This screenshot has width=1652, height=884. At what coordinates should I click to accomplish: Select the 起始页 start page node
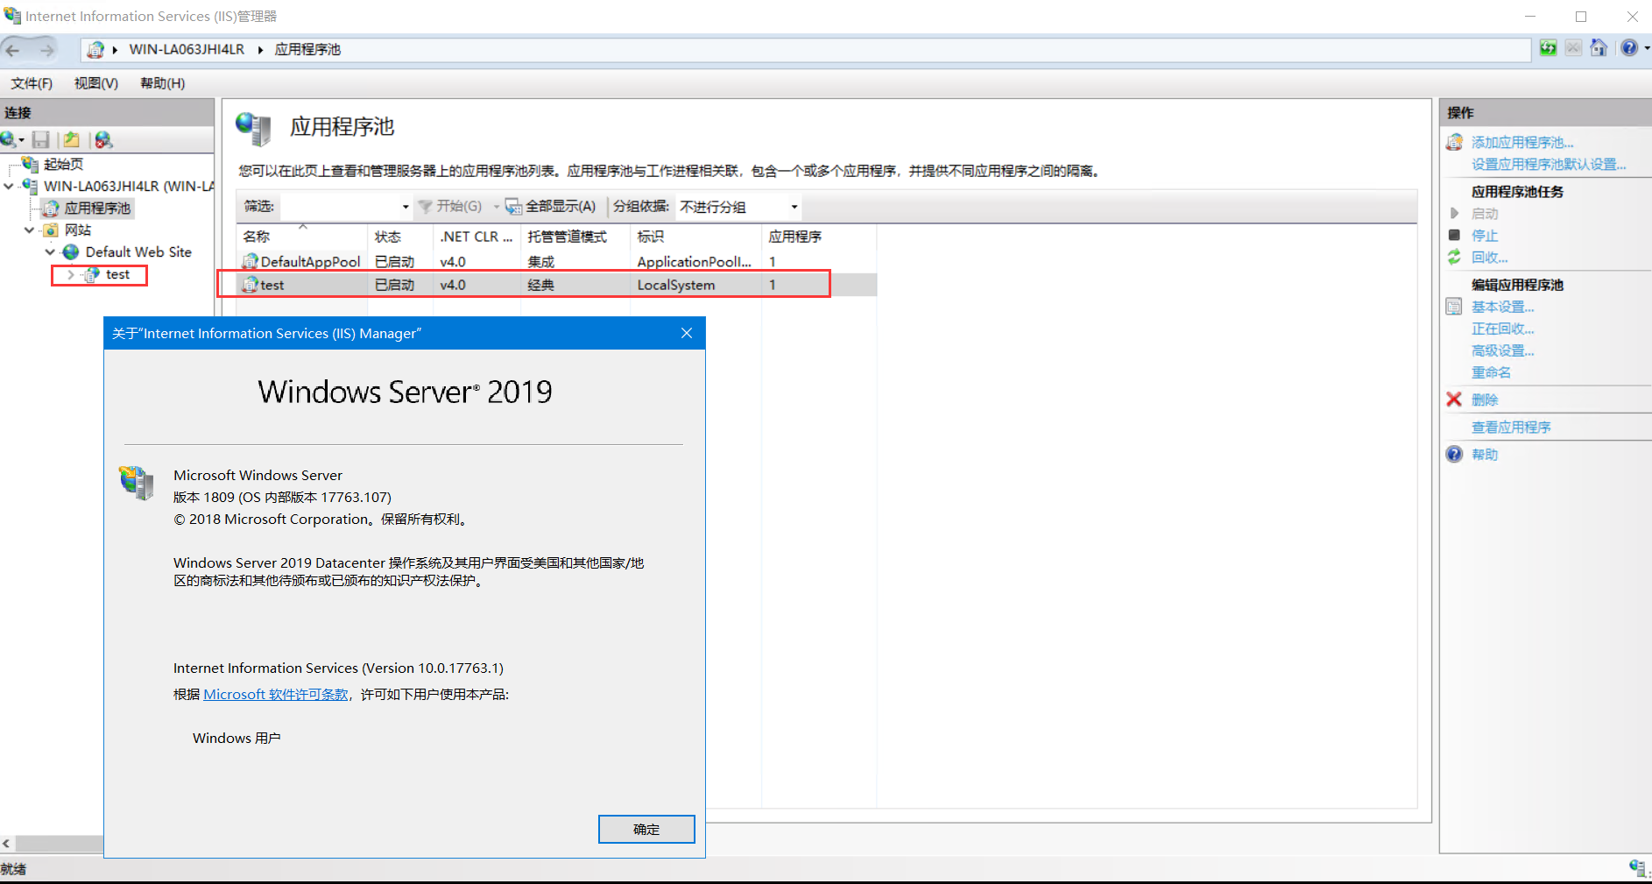pos(63,164)
